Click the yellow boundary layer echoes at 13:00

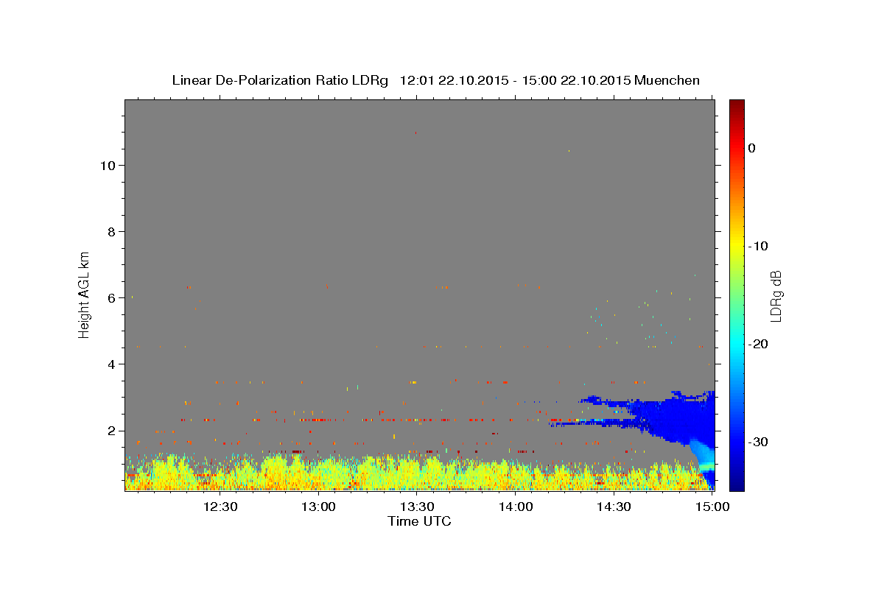coord(318,473)
